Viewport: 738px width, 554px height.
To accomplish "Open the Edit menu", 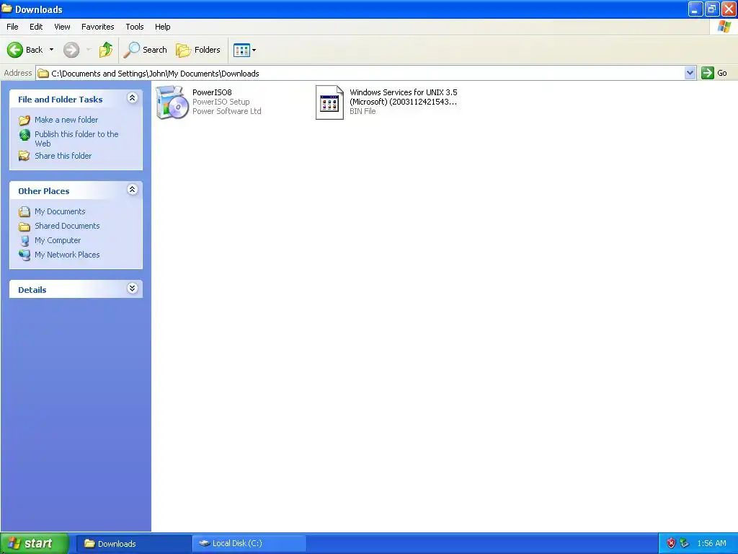I will click(36, 27).
